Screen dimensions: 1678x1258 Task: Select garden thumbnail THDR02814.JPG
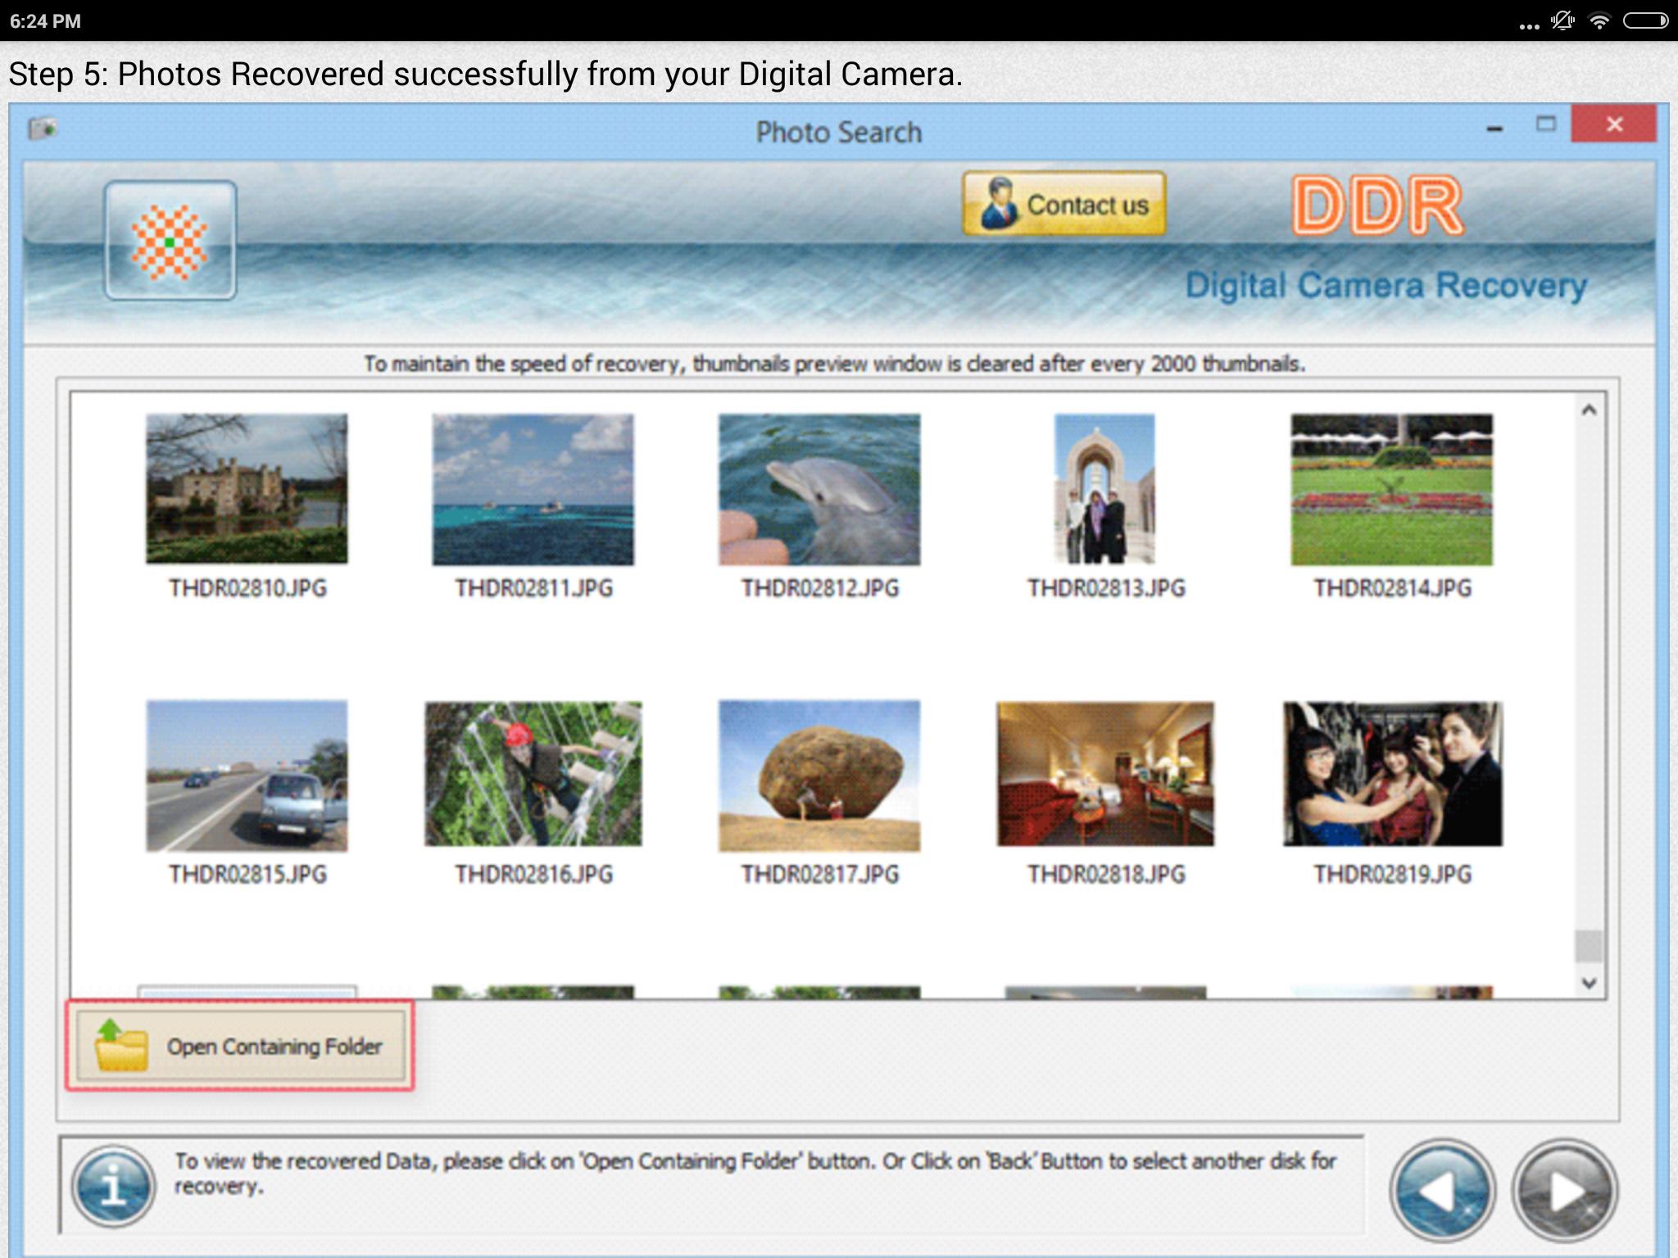(1392, 489)
